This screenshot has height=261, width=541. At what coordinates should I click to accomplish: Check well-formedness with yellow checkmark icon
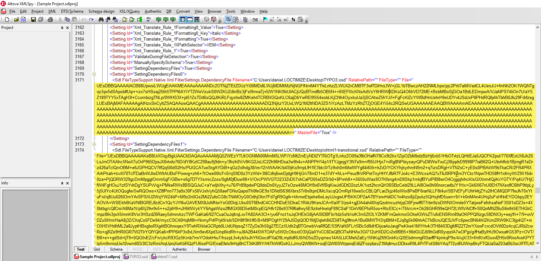point(125,19)
